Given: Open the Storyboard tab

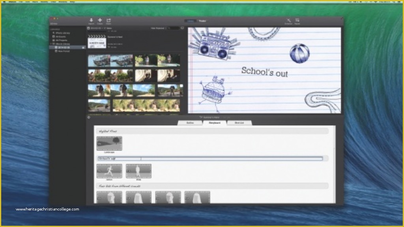Looking at the screenshot, I should click(x=214, y=123).
